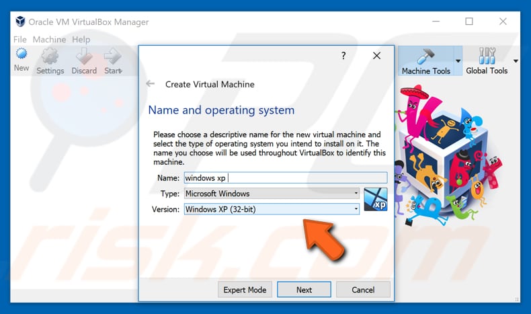The width and height of the screenshot is (531, 314).
Task: Click the Next button
Action: 304,290
